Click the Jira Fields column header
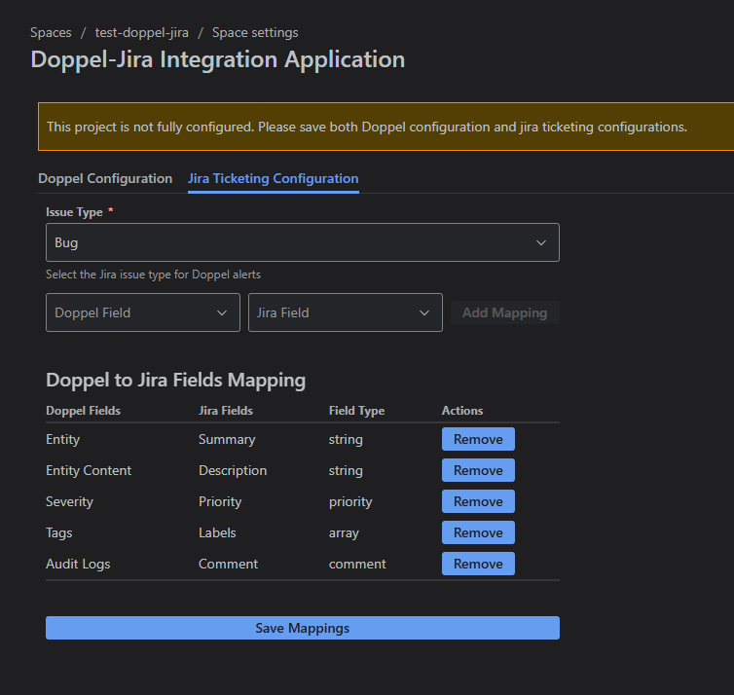Image resolution: width=734 pixels, height=695 pixels. tap(226, 411)
